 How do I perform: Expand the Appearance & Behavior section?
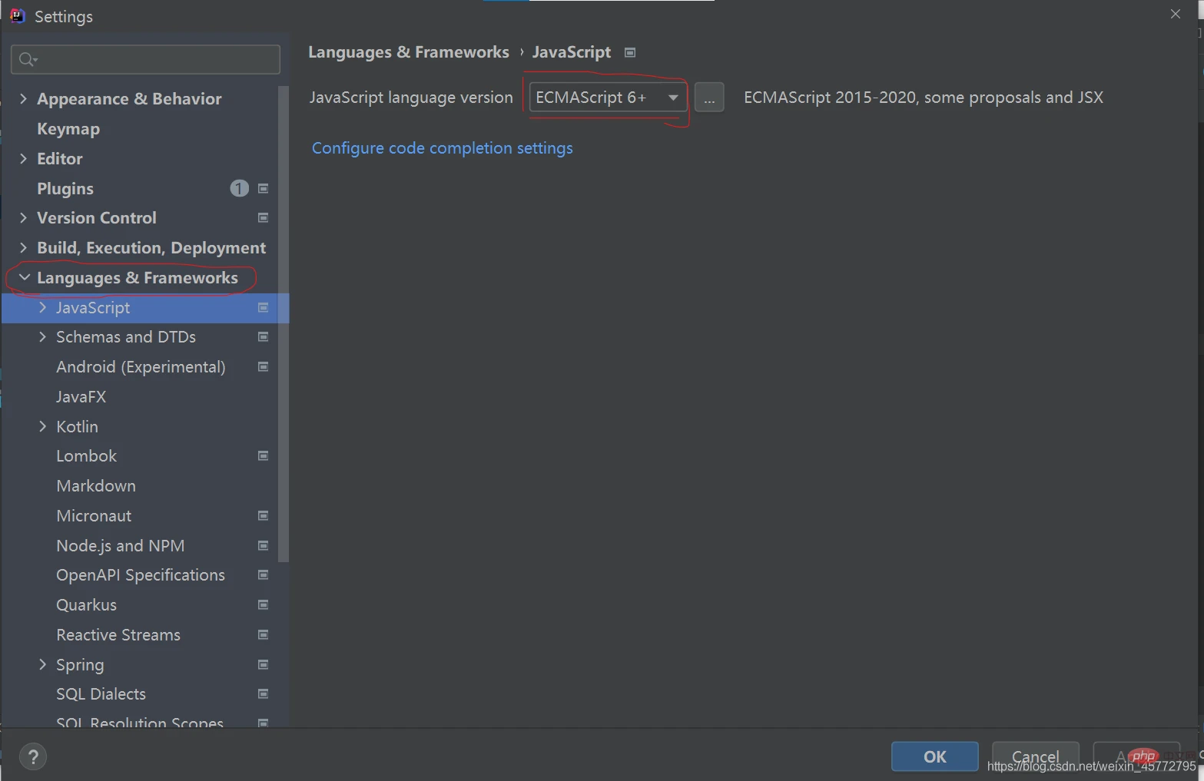[x=23, y=98]
